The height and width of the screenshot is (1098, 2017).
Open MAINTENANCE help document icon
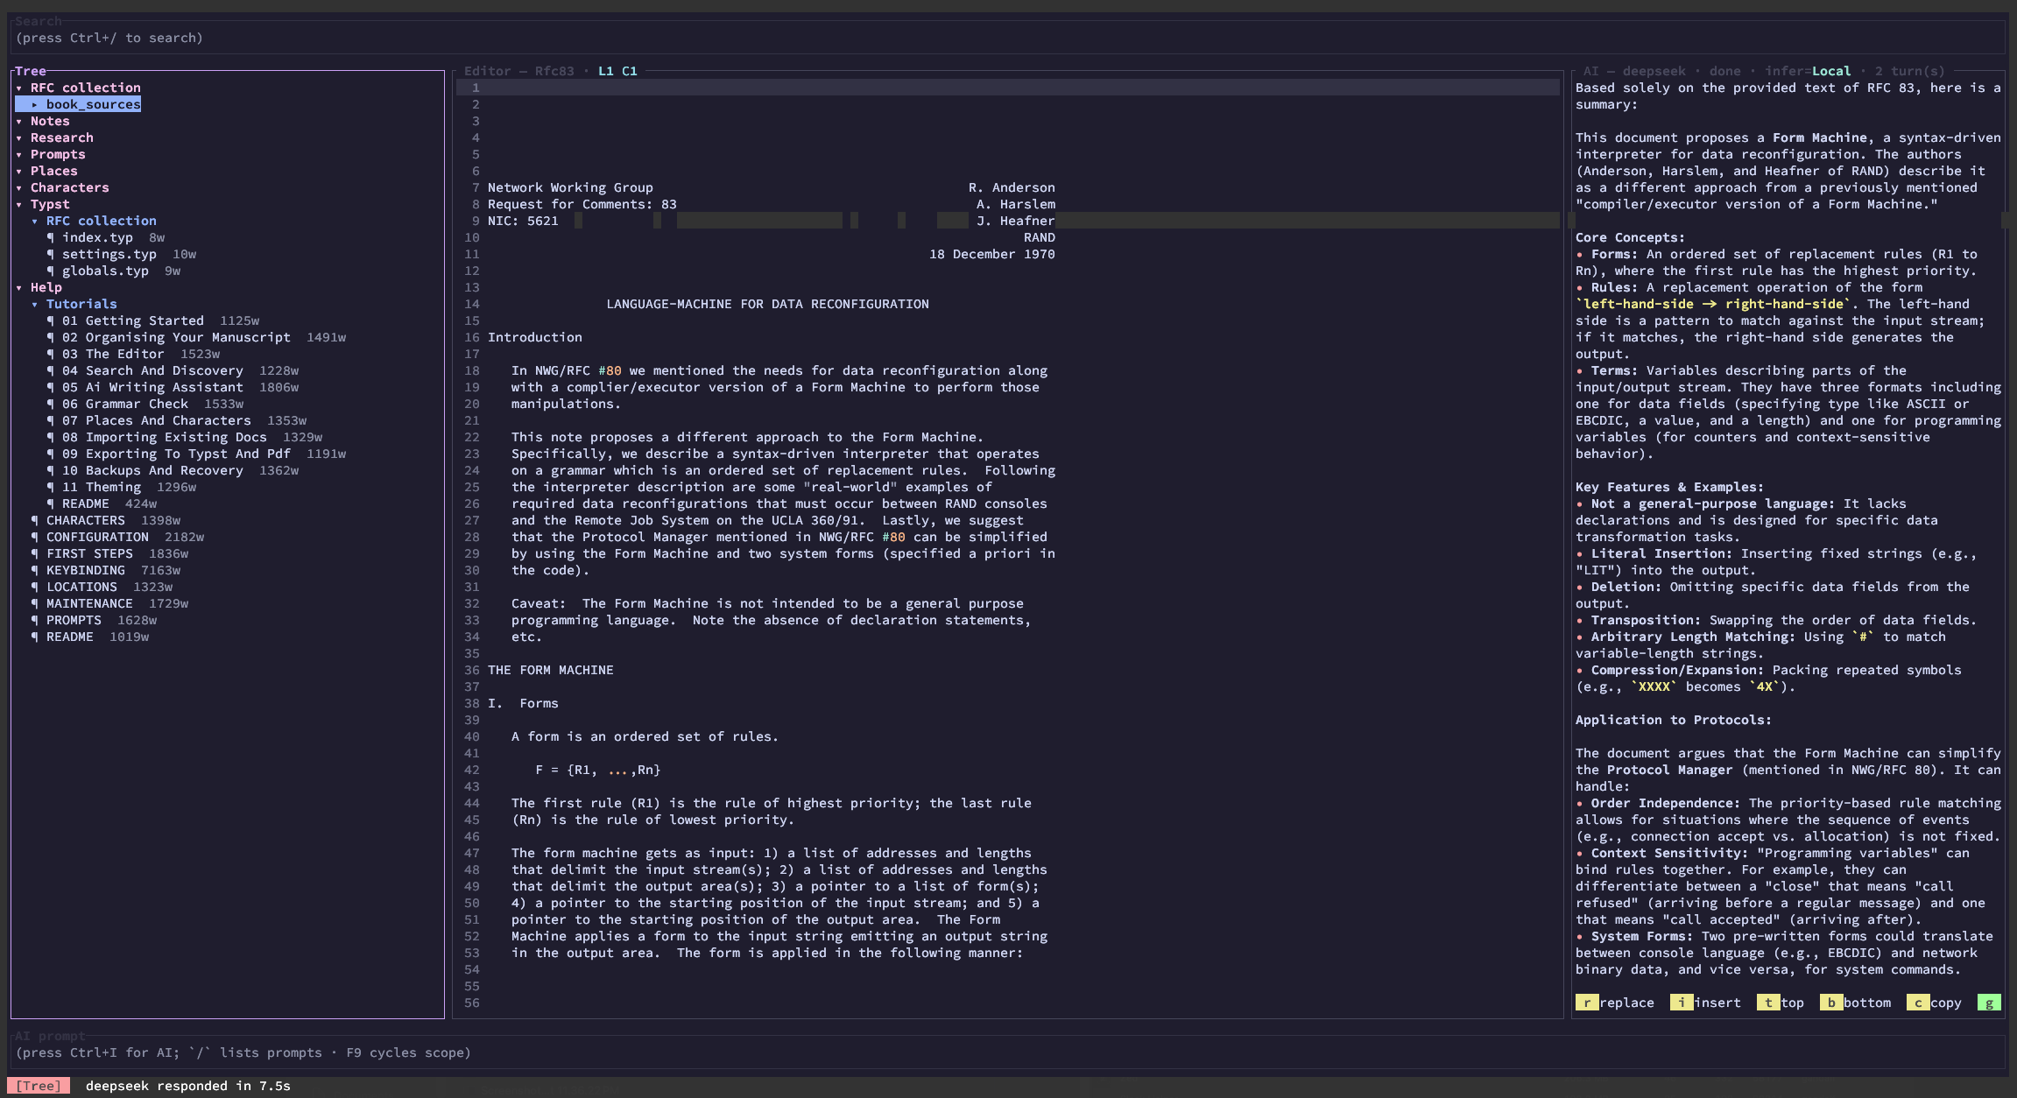[x=34, y=603]
